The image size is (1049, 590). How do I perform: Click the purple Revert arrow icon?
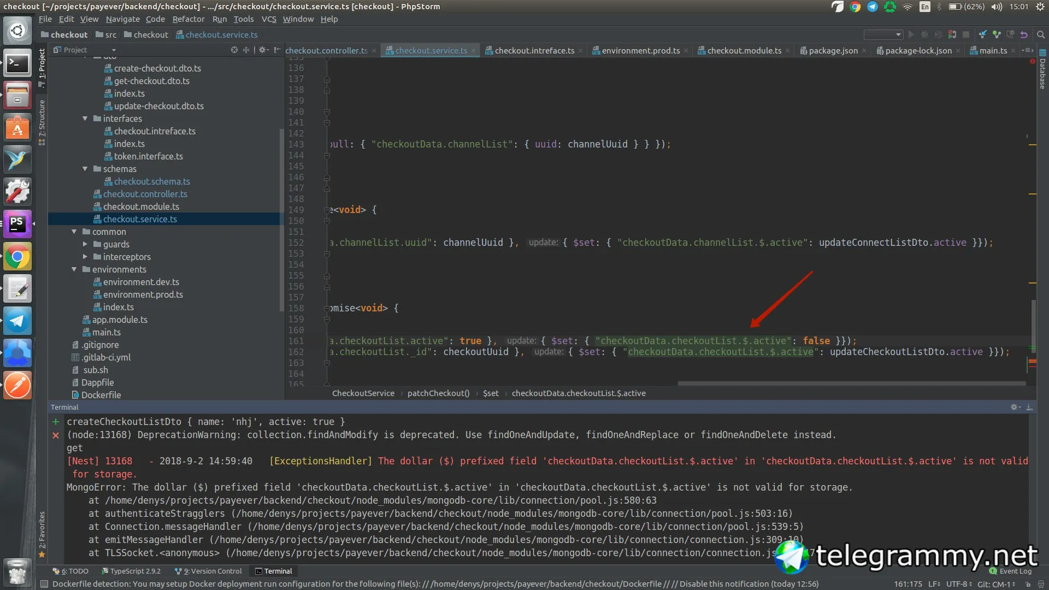(x=1024, y=34)
